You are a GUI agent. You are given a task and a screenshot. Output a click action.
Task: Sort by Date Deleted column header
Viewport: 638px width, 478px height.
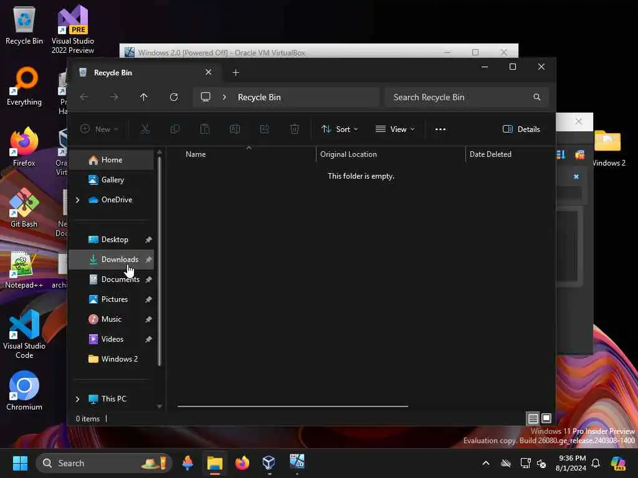(x=511, y=154)
